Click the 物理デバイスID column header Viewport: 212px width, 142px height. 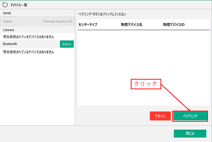click(x=174, y=24)
